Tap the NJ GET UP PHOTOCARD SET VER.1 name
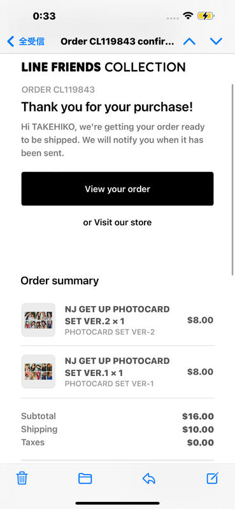 click(x=117, y=366)
